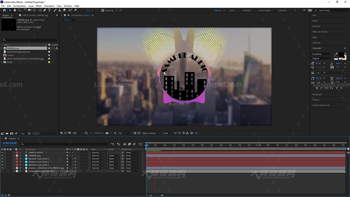Open the File menu
Viewport: 350px width, 197px height.
tap(3, 6)
